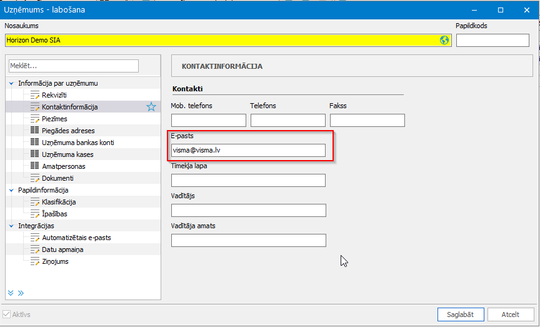Click the Vadītāja amats input field
This screenshot has height=327, width=540.
pyautogui.click(x=249, y=240)
